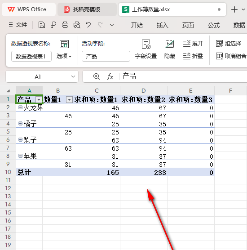Screen dimensions: 247x250
Task: Open the 数量1 filter dropdown in B1
Action: pos(69,100)
